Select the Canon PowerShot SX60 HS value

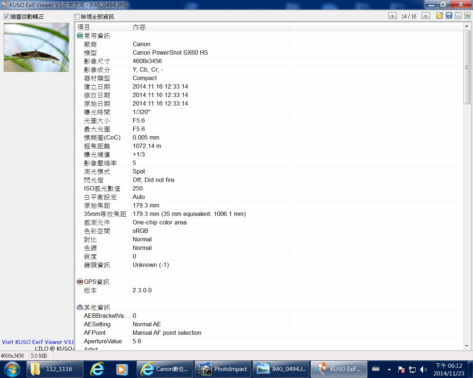tap(170, 52)
